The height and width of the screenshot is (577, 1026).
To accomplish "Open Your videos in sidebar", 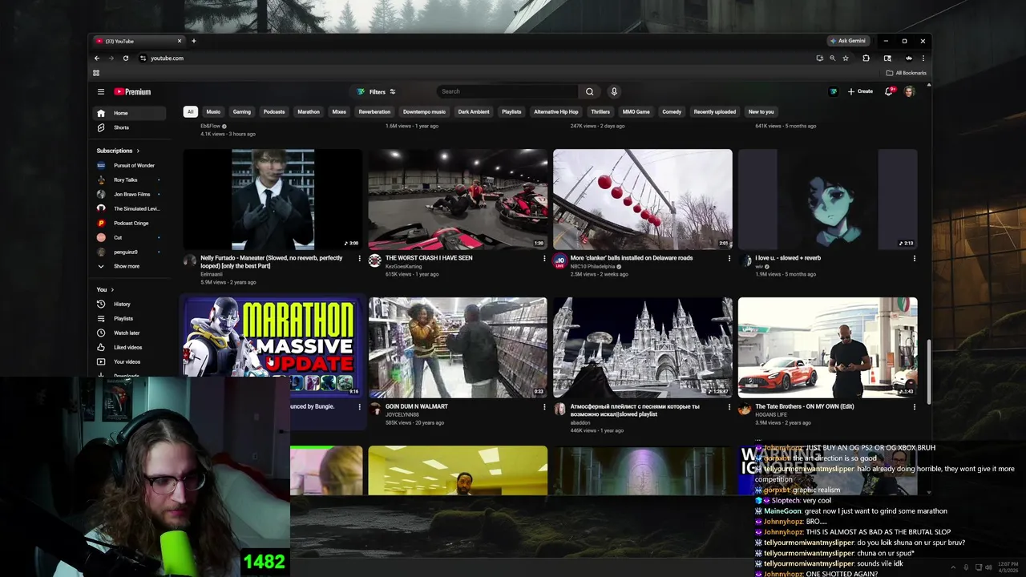I will pos(128,361).
